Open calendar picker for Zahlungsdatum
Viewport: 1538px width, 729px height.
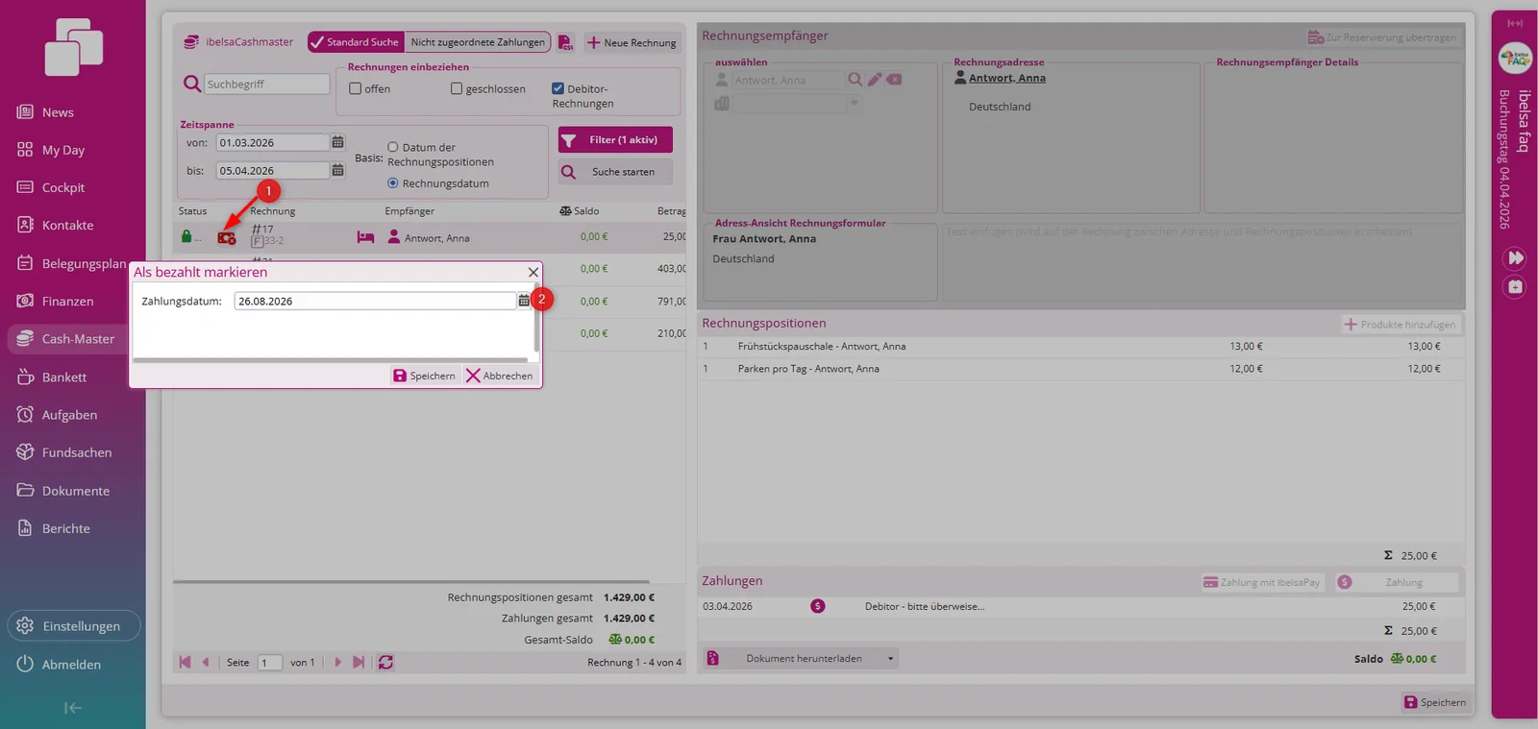coord(524,301)
